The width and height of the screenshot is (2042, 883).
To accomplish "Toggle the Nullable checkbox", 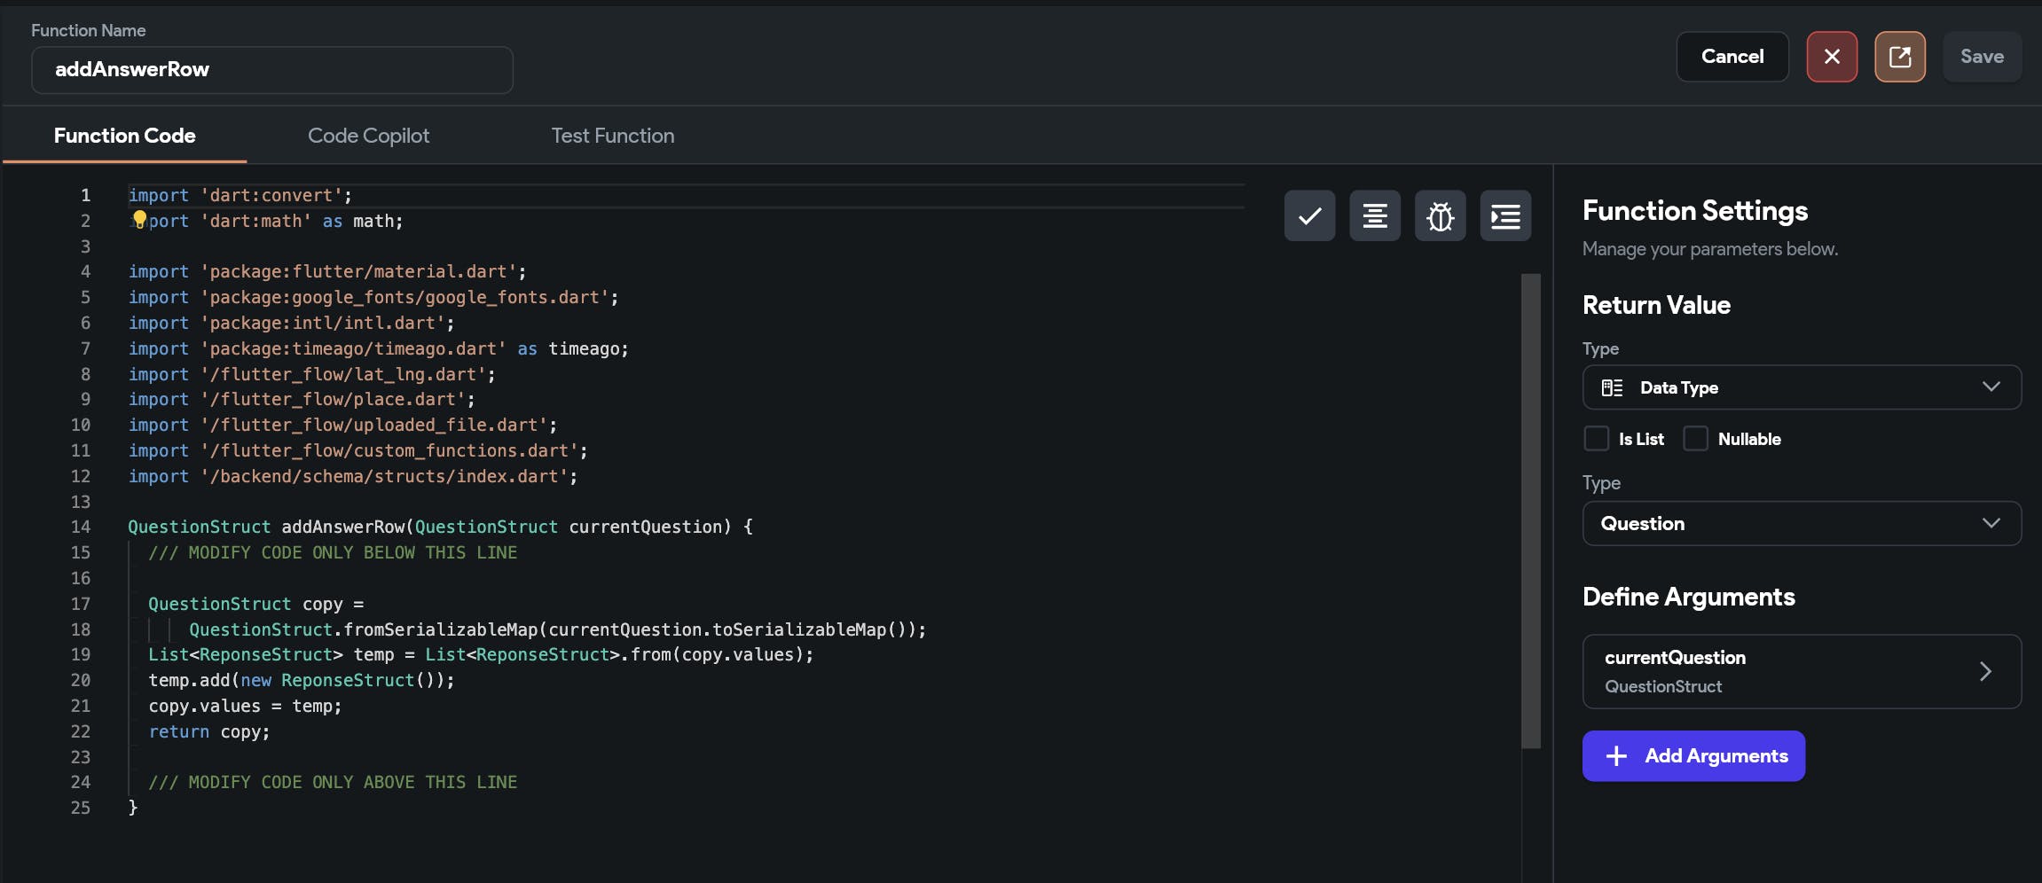I will [x=1696, y=439].
